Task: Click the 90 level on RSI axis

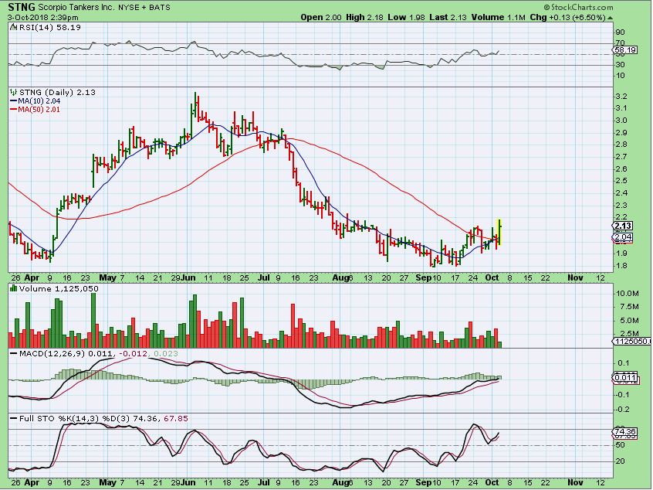Action: [620, 32]
